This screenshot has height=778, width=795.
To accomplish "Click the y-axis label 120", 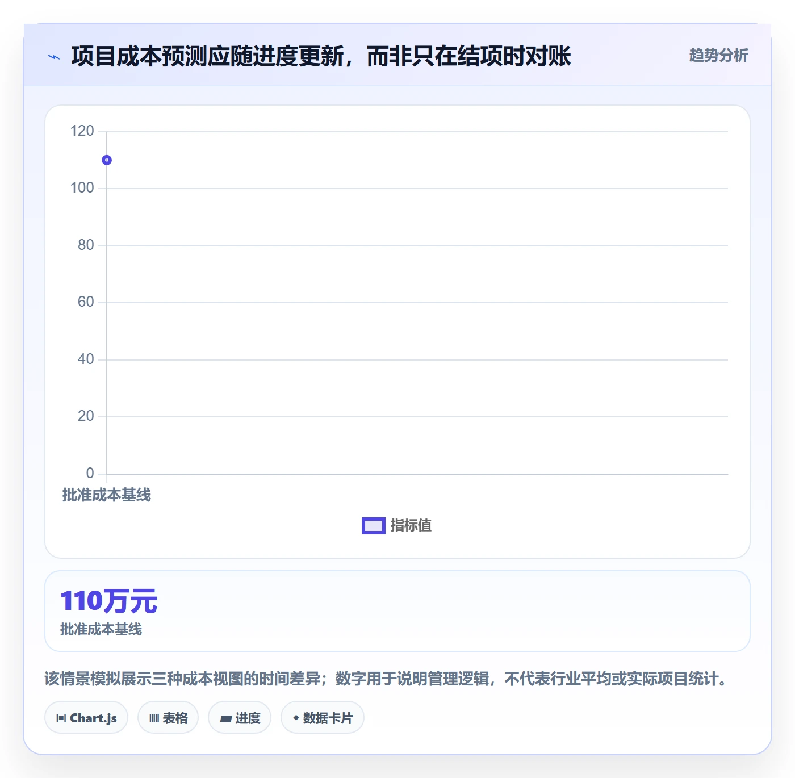I will [82, 131].
